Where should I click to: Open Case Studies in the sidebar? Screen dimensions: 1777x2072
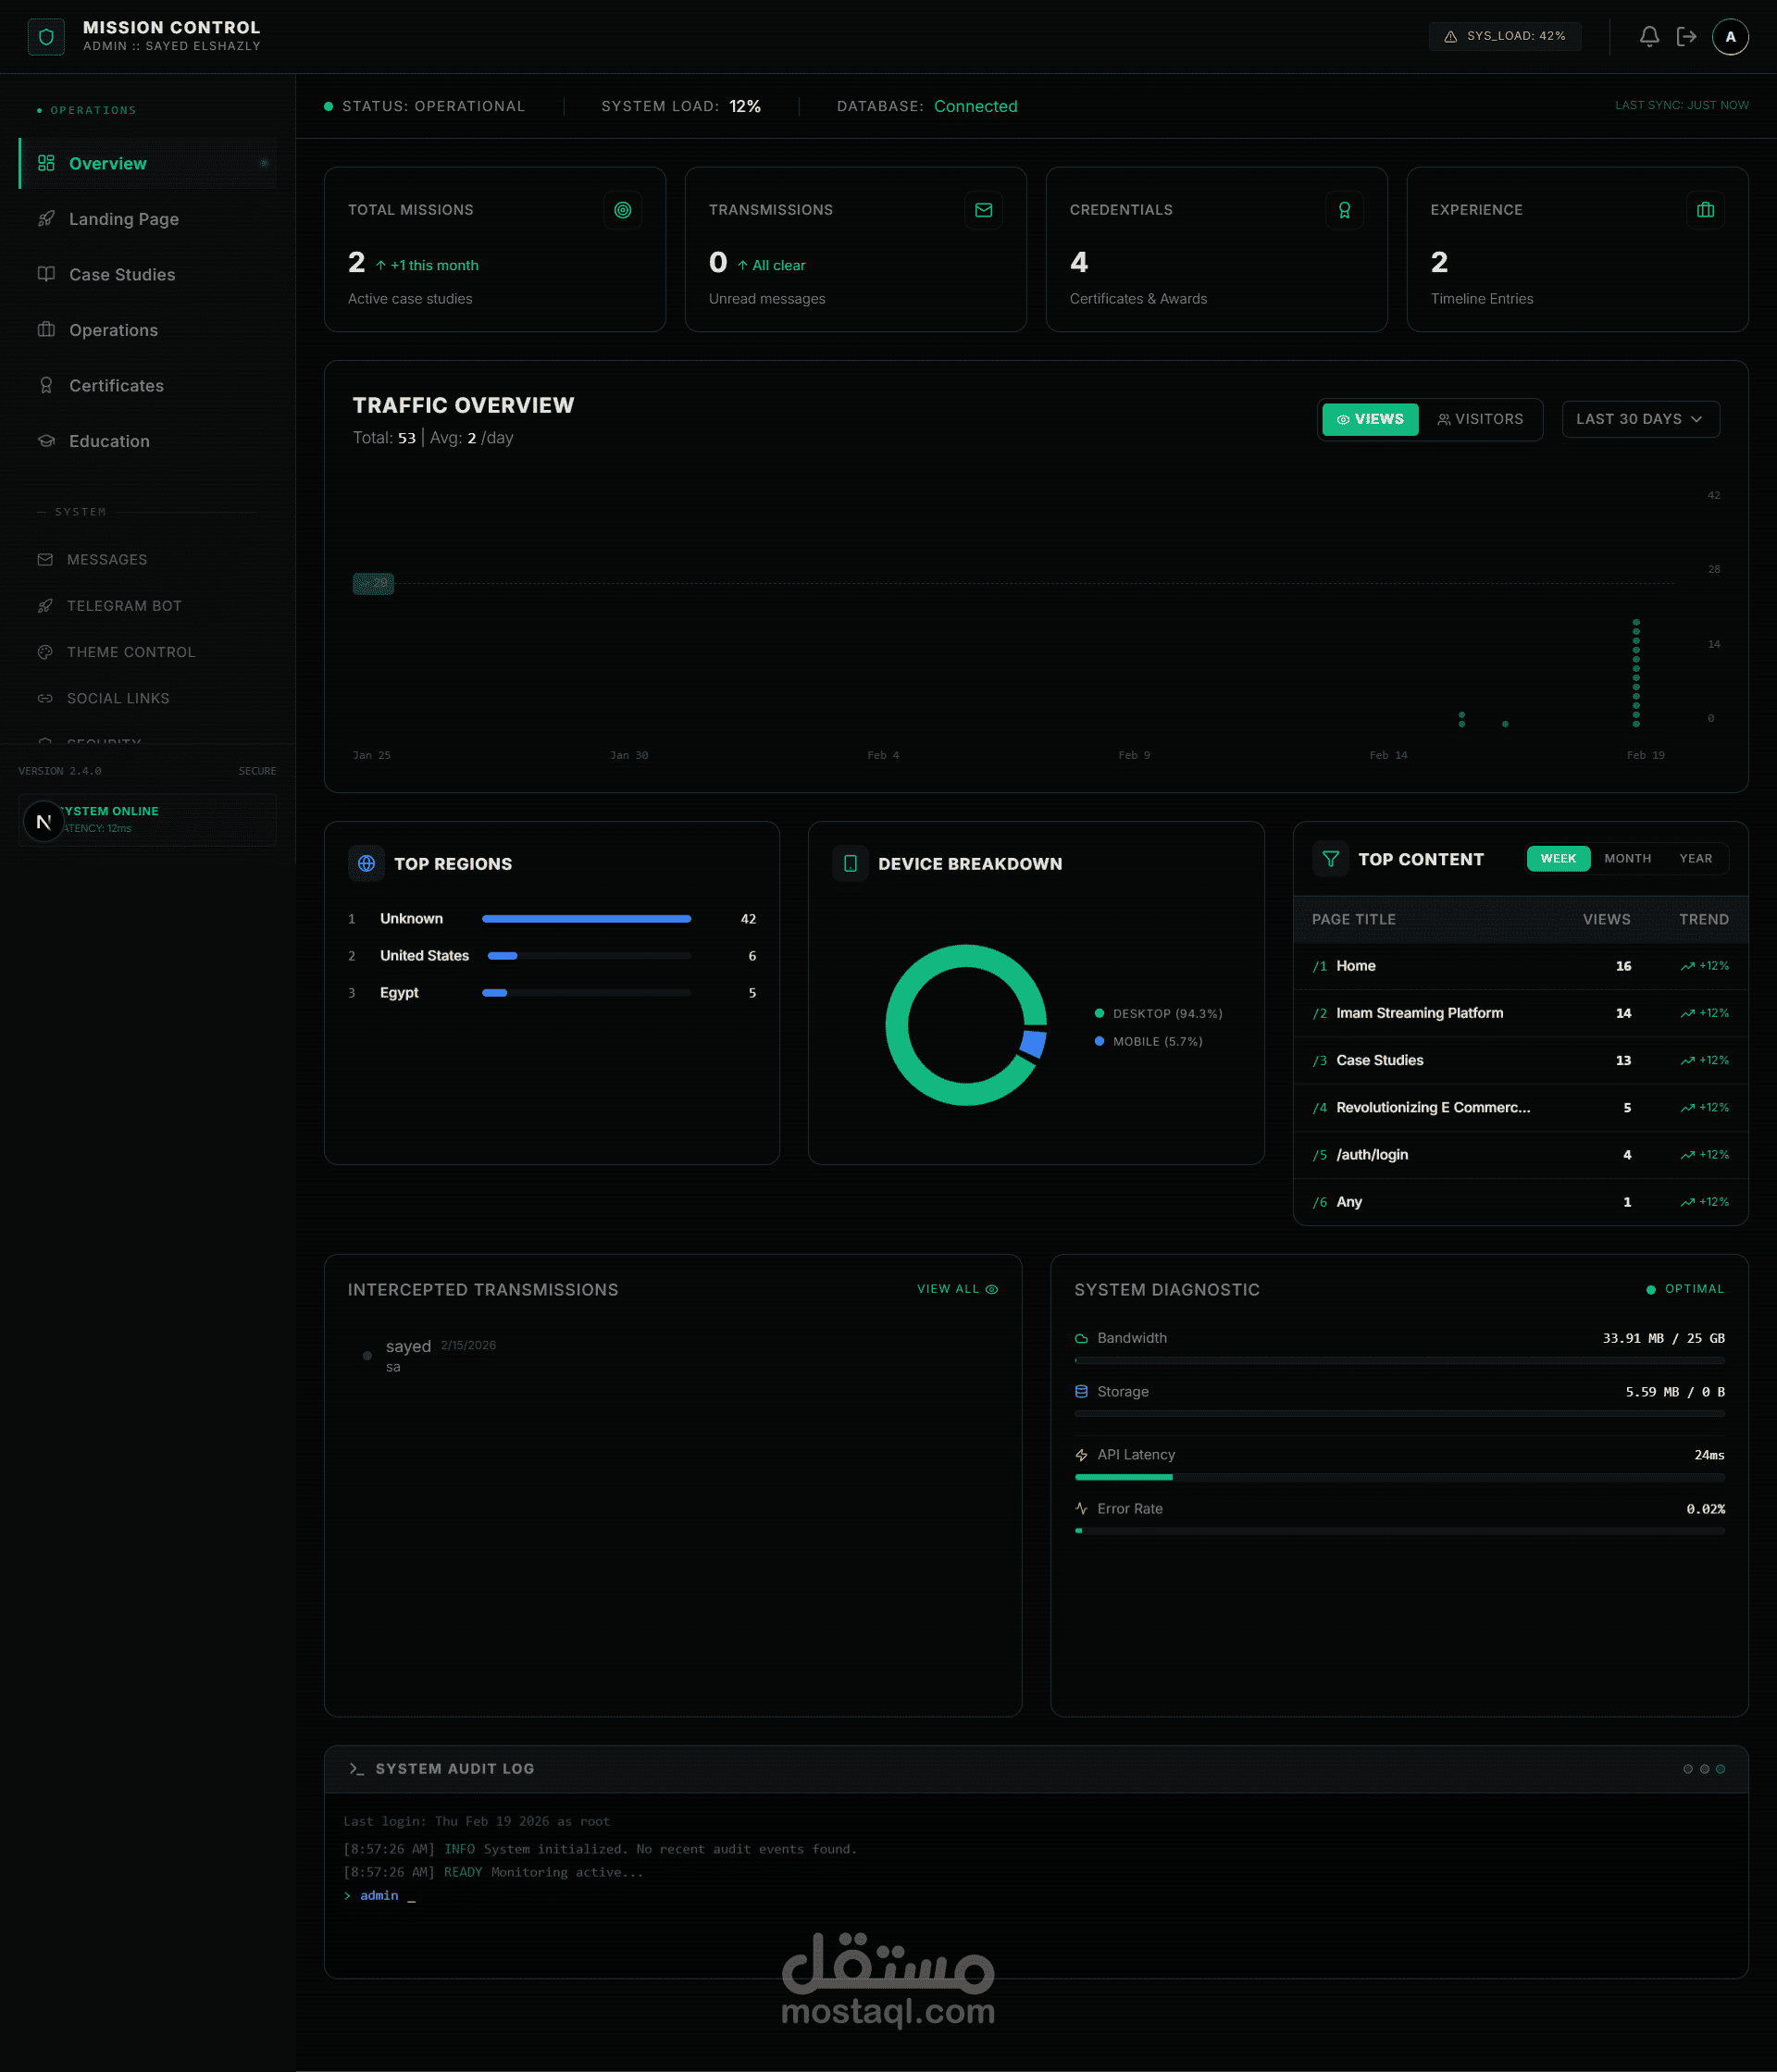point(122,274)
